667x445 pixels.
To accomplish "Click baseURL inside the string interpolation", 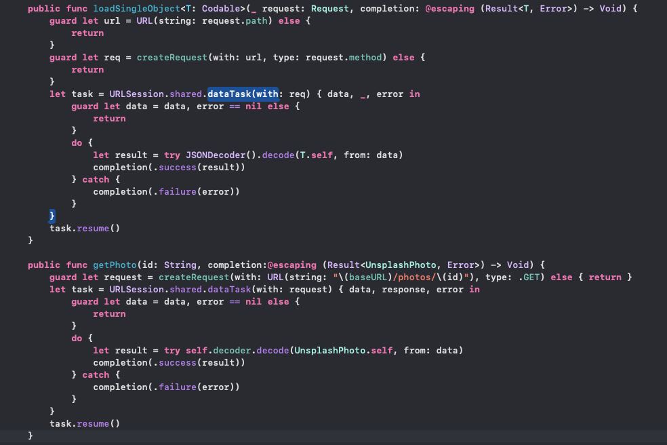I will pyautogui.click(x=368, y=277).
